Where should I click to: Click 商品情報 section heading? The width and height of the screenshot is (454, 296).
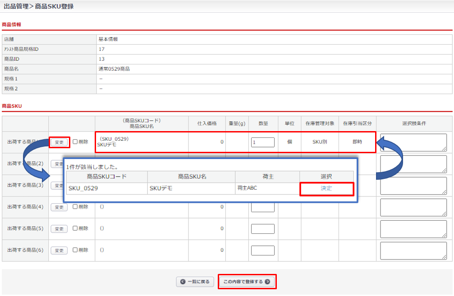[12, 25]
